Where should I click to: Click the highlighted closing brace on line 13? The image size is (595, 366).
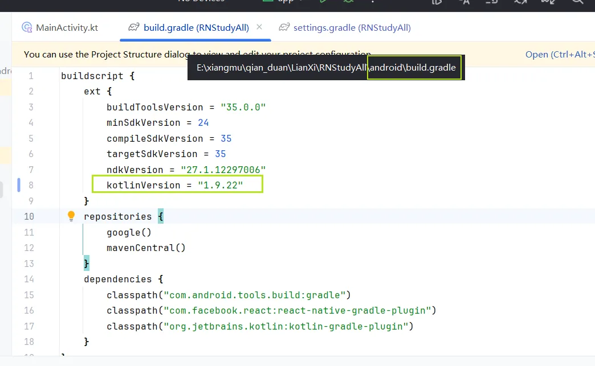[87, 264]
